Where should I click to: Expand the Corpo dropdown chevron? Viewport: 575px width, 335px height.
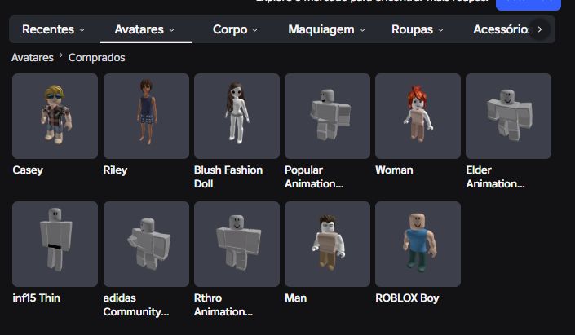(x=254, y=30)
